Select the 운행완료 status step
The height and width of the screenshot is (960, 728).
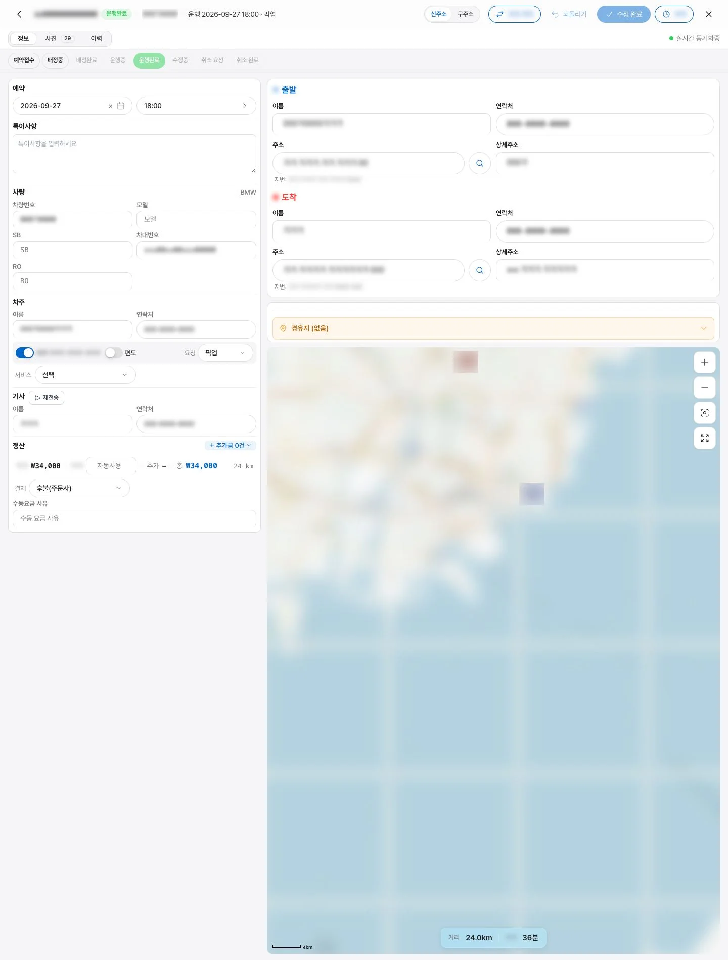pyautogui.click(x=149, y=60)
